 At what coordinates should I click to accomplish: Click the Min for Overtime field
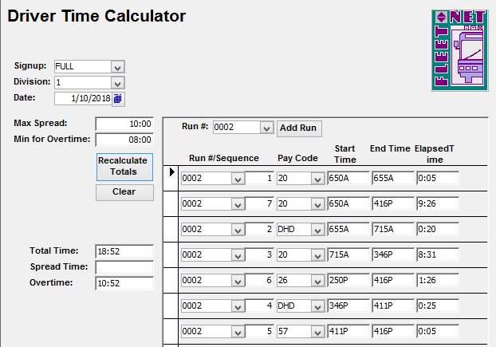click(x=124, y=140)
